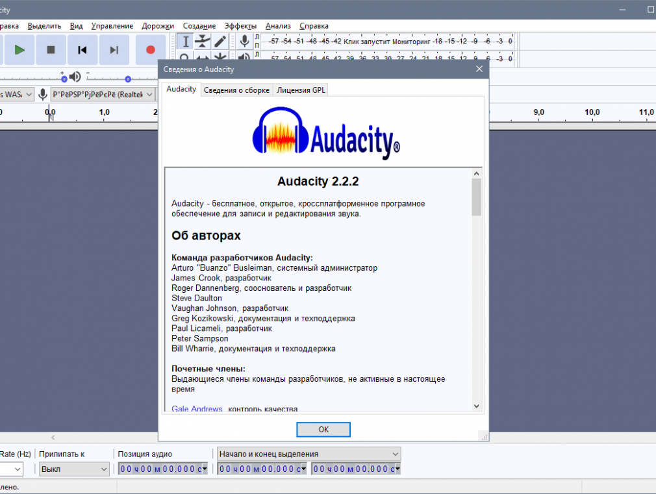Click the 1,0 mark on the timeline ruler
This screenshot has height=494, width=656.
point(104,112)
